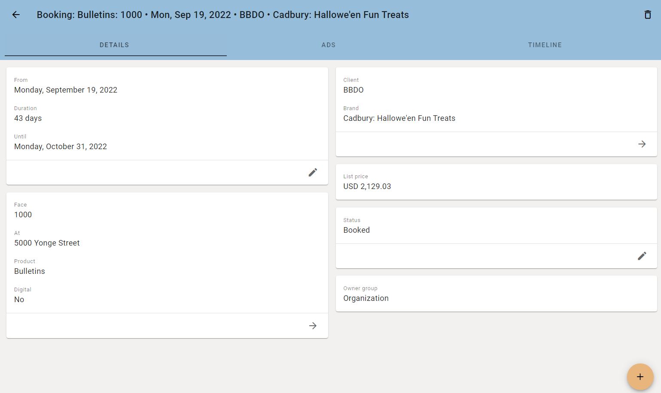Open the Timeline tab
661x393 pixels.
[545, 45]
